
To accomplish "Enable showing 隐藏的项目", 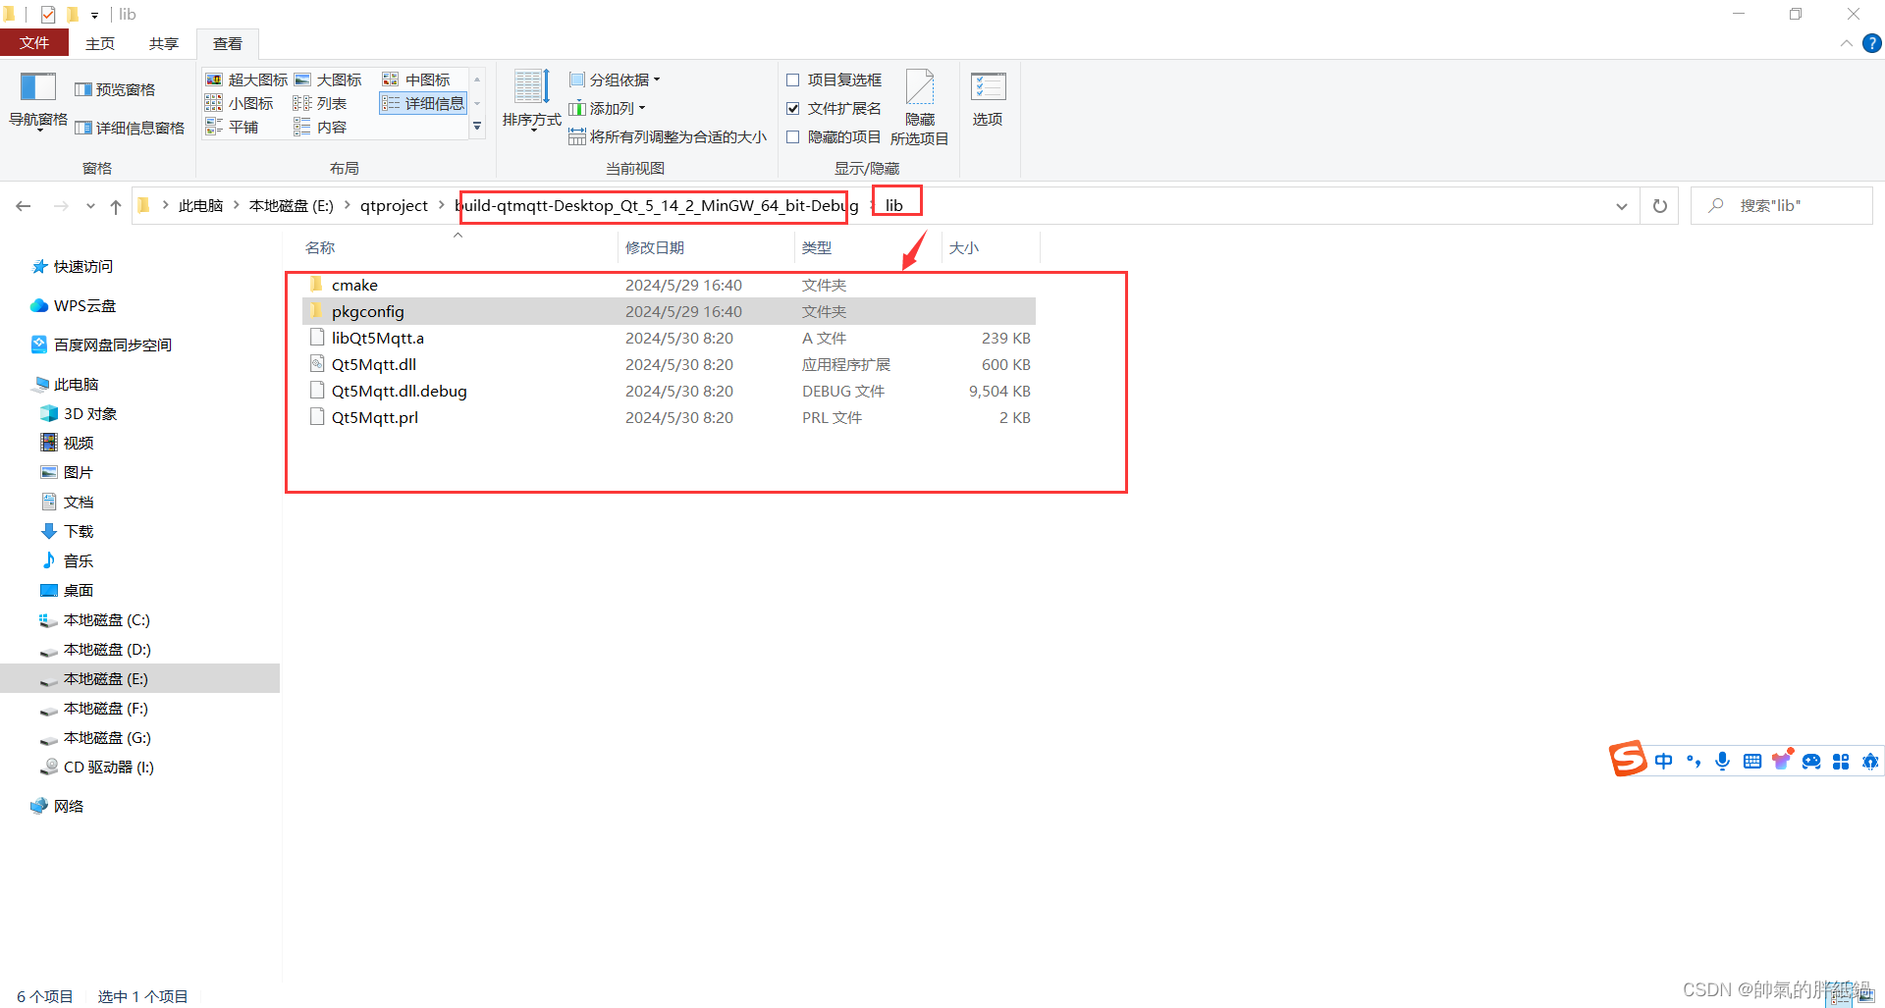I will 793,136.
